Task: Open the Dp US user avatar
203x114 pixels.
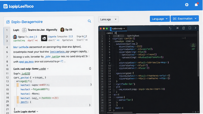Action: (x=62, y=30)
